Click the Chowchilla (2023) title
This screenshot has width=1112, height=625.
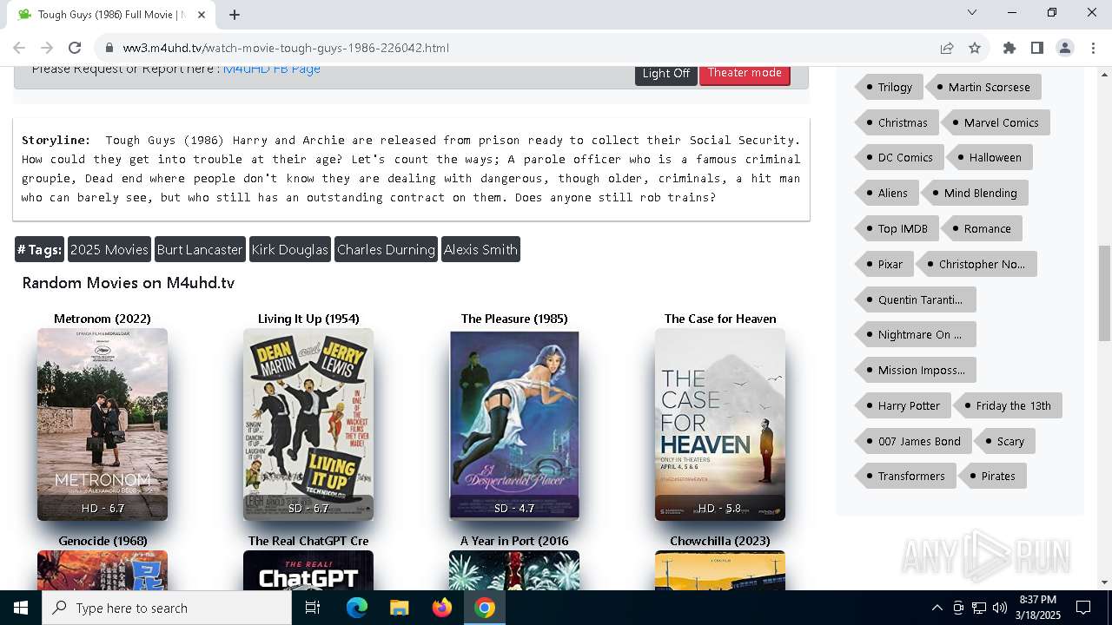[720, 541]
